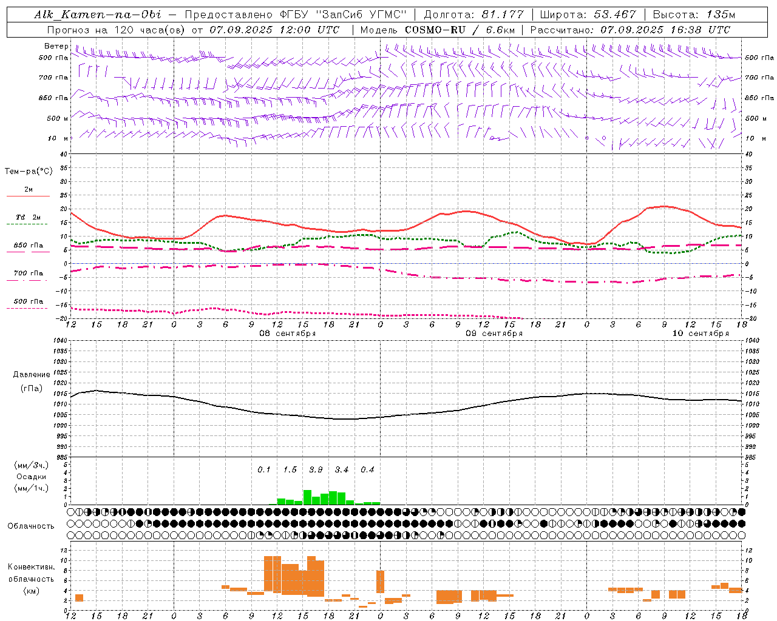
Task: Click the Ветер wind panel label
Action: [56, 46]
